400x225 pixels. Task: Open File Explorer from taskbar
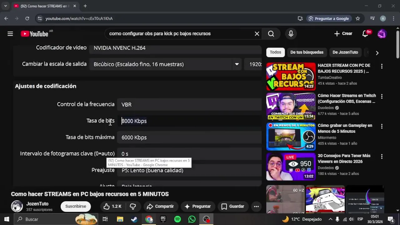coord(120,219)
